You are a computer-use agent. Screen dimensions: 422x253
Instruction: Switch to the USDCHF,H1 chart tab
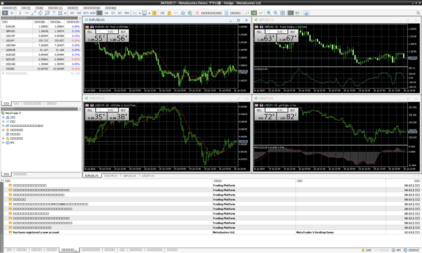tap(110, 176)
